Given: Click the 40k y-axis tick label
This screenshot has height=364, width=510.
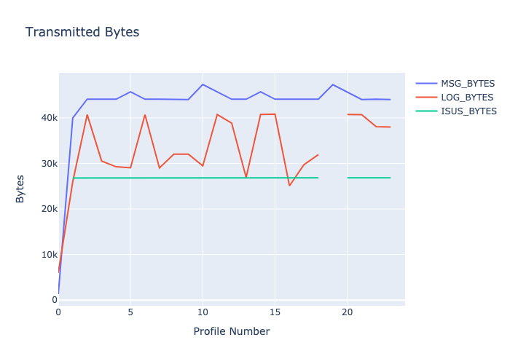Looking at the screenshot, I should tap(49, 118).
